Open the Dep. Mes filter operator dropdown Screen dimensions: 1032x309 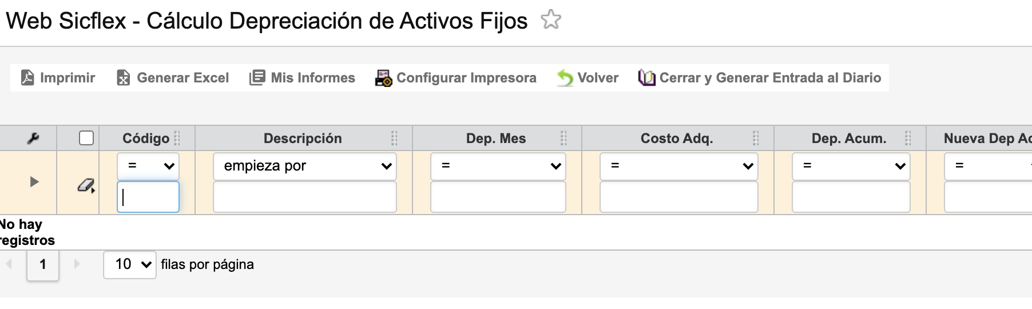coord(498,166)
